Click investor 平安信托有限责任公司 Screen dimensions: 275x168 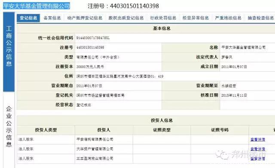coord(95,139)
